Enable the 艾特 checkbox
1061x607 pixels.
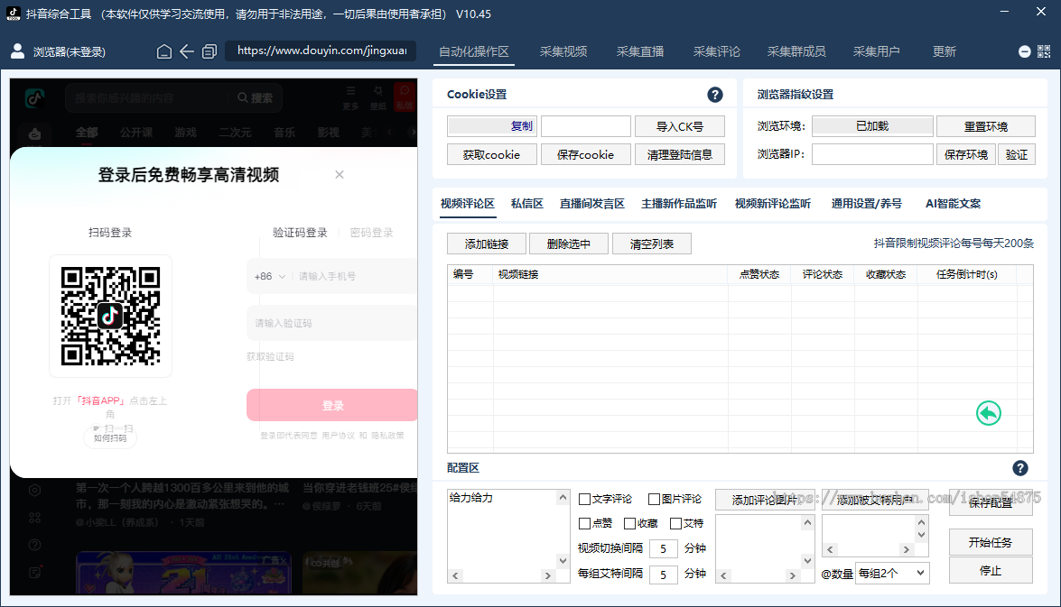click(675, 523)
